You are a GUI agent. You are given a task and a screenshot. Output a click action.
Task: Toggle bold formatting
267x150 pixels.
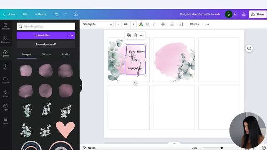(147, 24)
